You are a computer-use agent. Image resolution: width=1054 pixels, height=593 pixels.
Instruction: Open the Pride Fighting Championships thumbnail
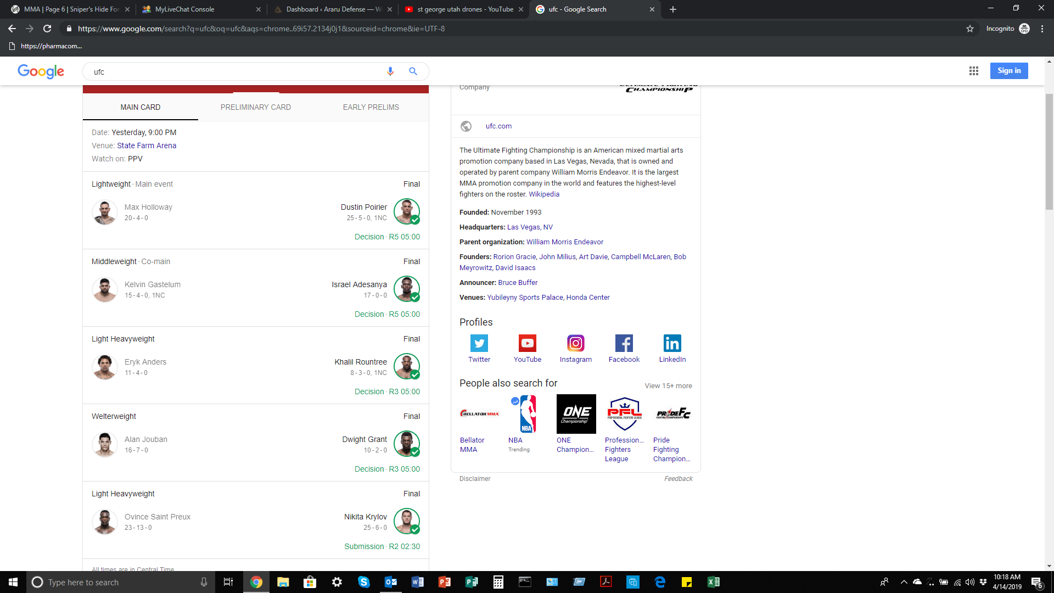(672, 414)
